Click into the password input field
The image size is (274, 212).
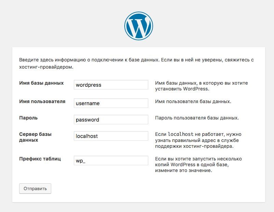(111, 119)
